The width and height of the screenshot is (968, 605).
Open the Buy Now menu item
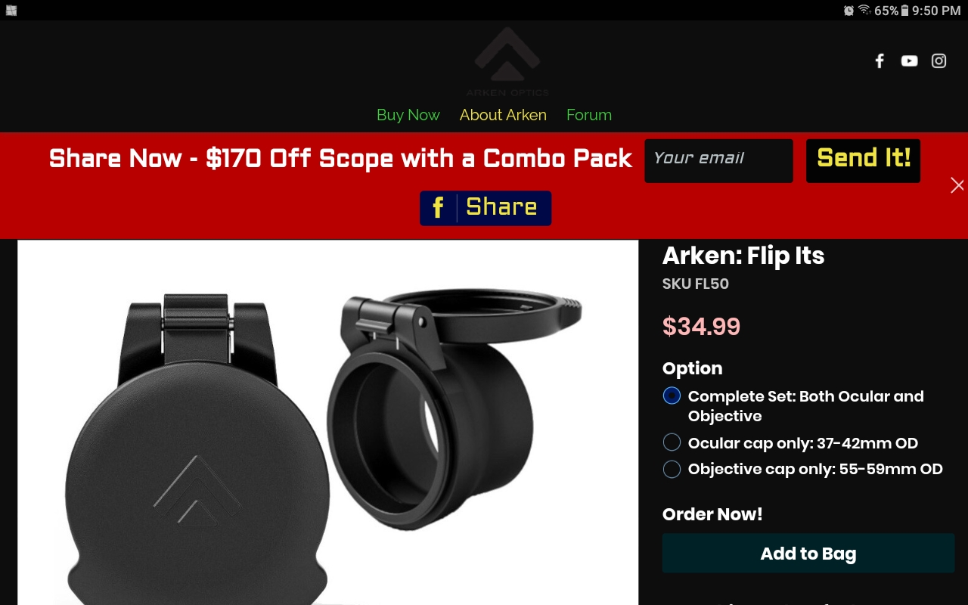tap(408, 115)
